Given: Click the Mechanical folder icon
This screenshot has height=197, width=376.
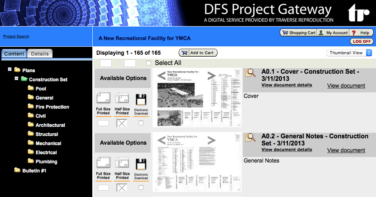Looking at the screenshot, I should coord(31,143).
